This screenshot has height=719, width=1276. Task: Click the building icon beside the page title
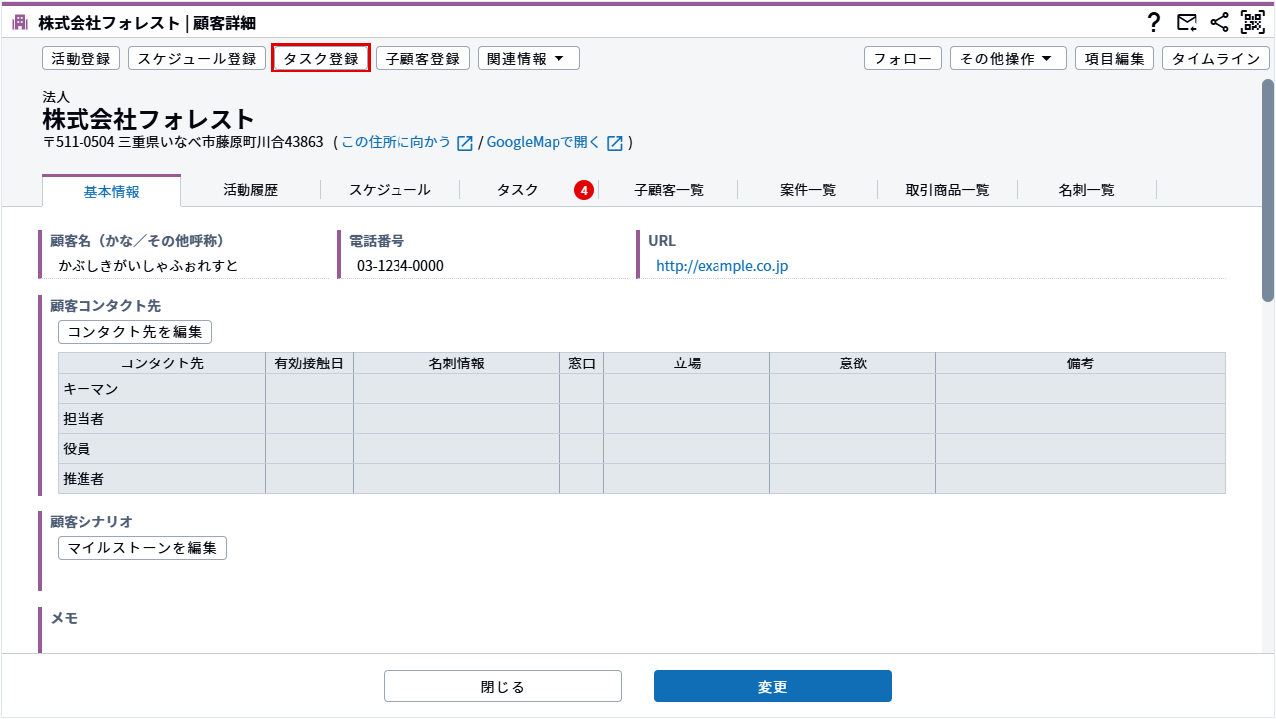[x=20, y=22]
